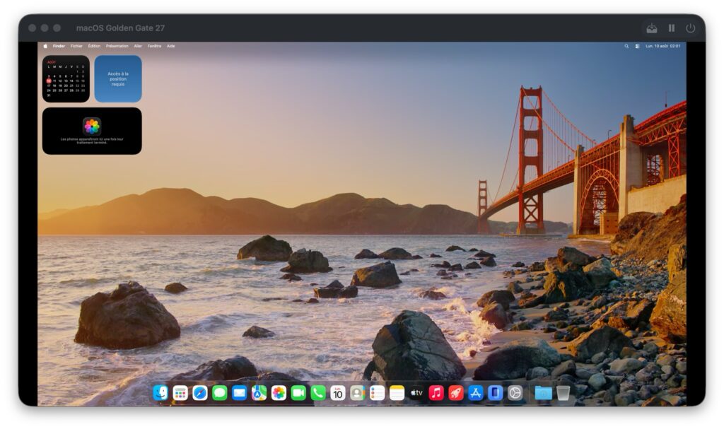Screen dimensions: 724x429
Task: Click the VM capture tray icon
Action: (651, 29)
